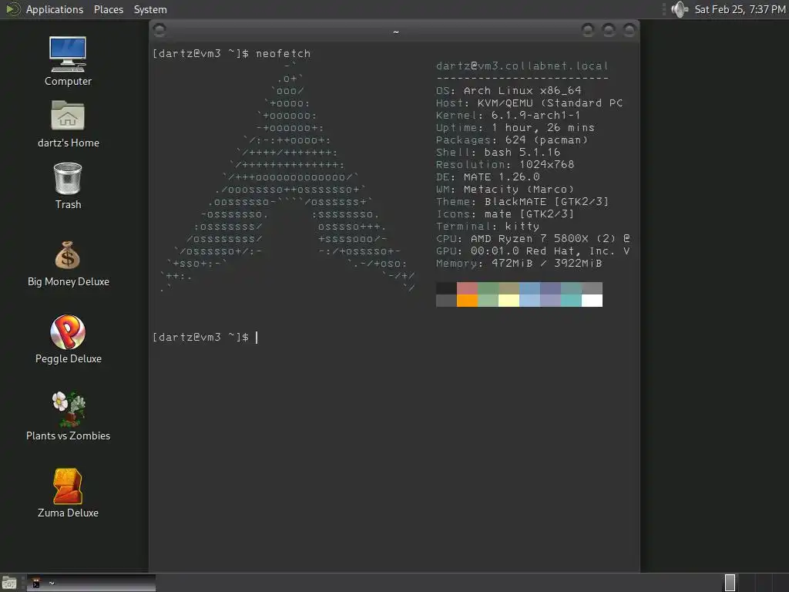The height and width of the screenshot is (592, 789).
Task: Click the Icons: mate [GTK2/3] line
Action: tap(505, 214)
